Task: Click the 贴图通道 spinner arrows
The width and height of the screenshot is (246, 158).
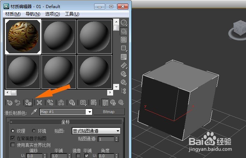Action: pyautogui.click(x=116, y=139)
